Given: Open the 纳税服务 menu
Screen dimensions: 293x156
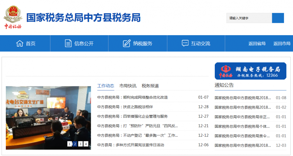Looking at the screenshot, I should click(143, 44).
